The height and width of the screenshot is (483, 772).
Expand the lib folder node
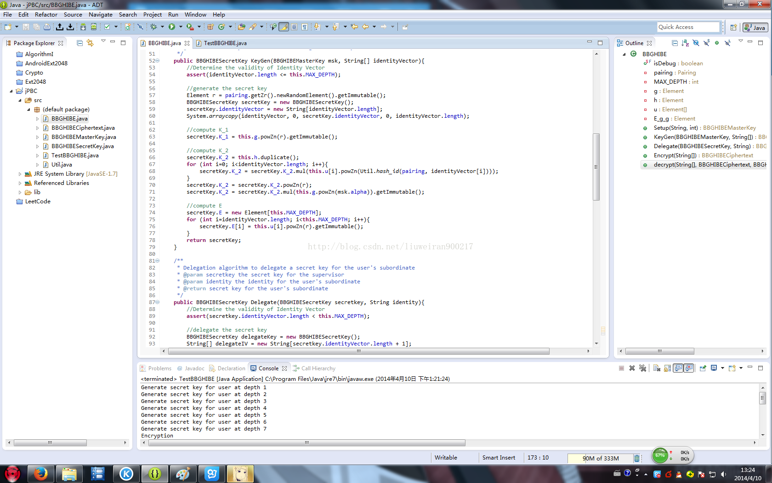pos(20,192)
